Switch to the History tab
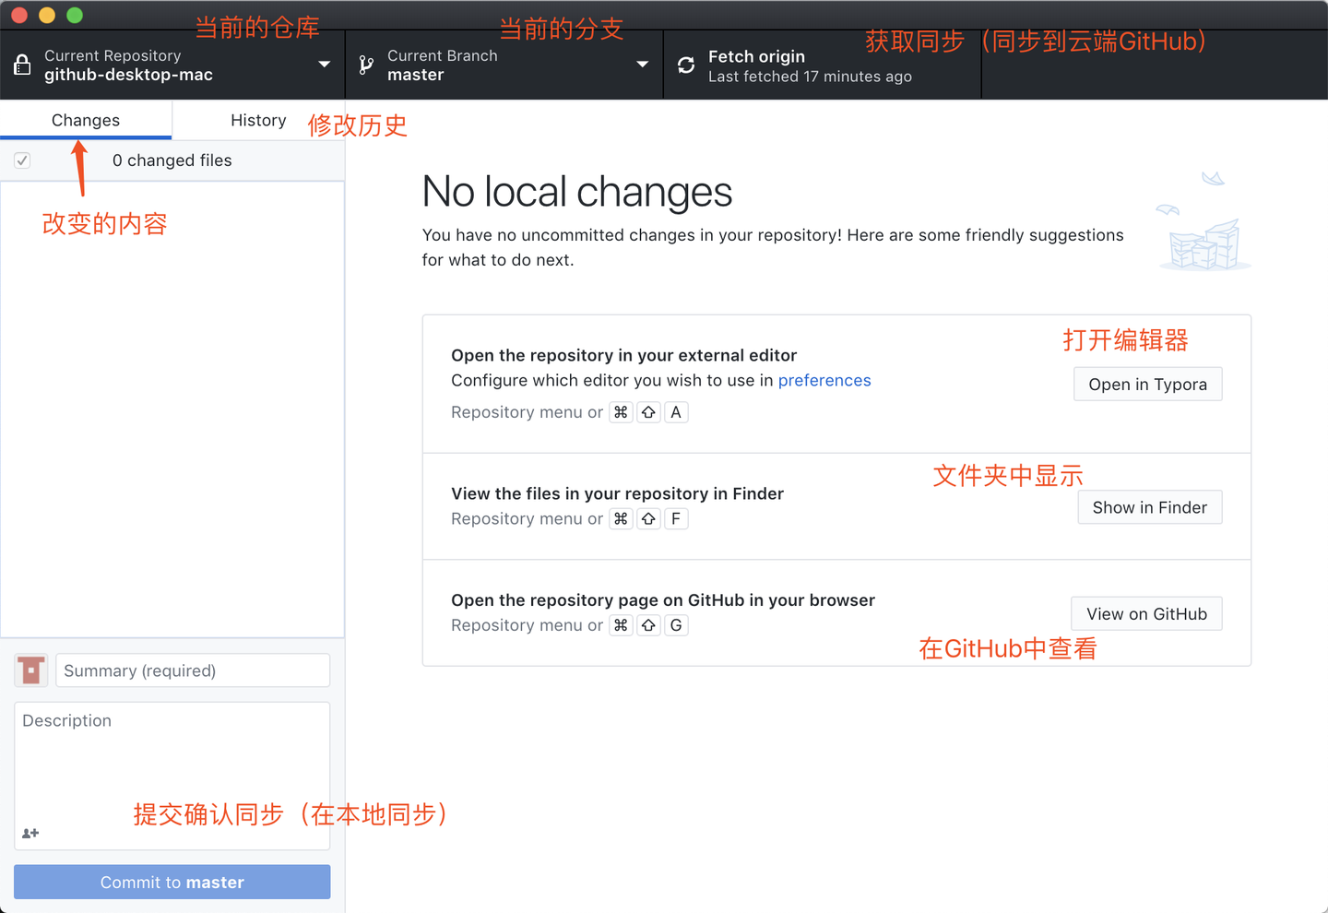 point(257,120)
